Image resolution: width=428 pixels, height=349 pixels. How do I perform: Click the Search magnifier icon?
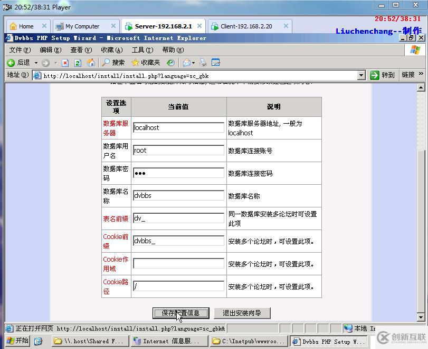click(x=106, y=63)
